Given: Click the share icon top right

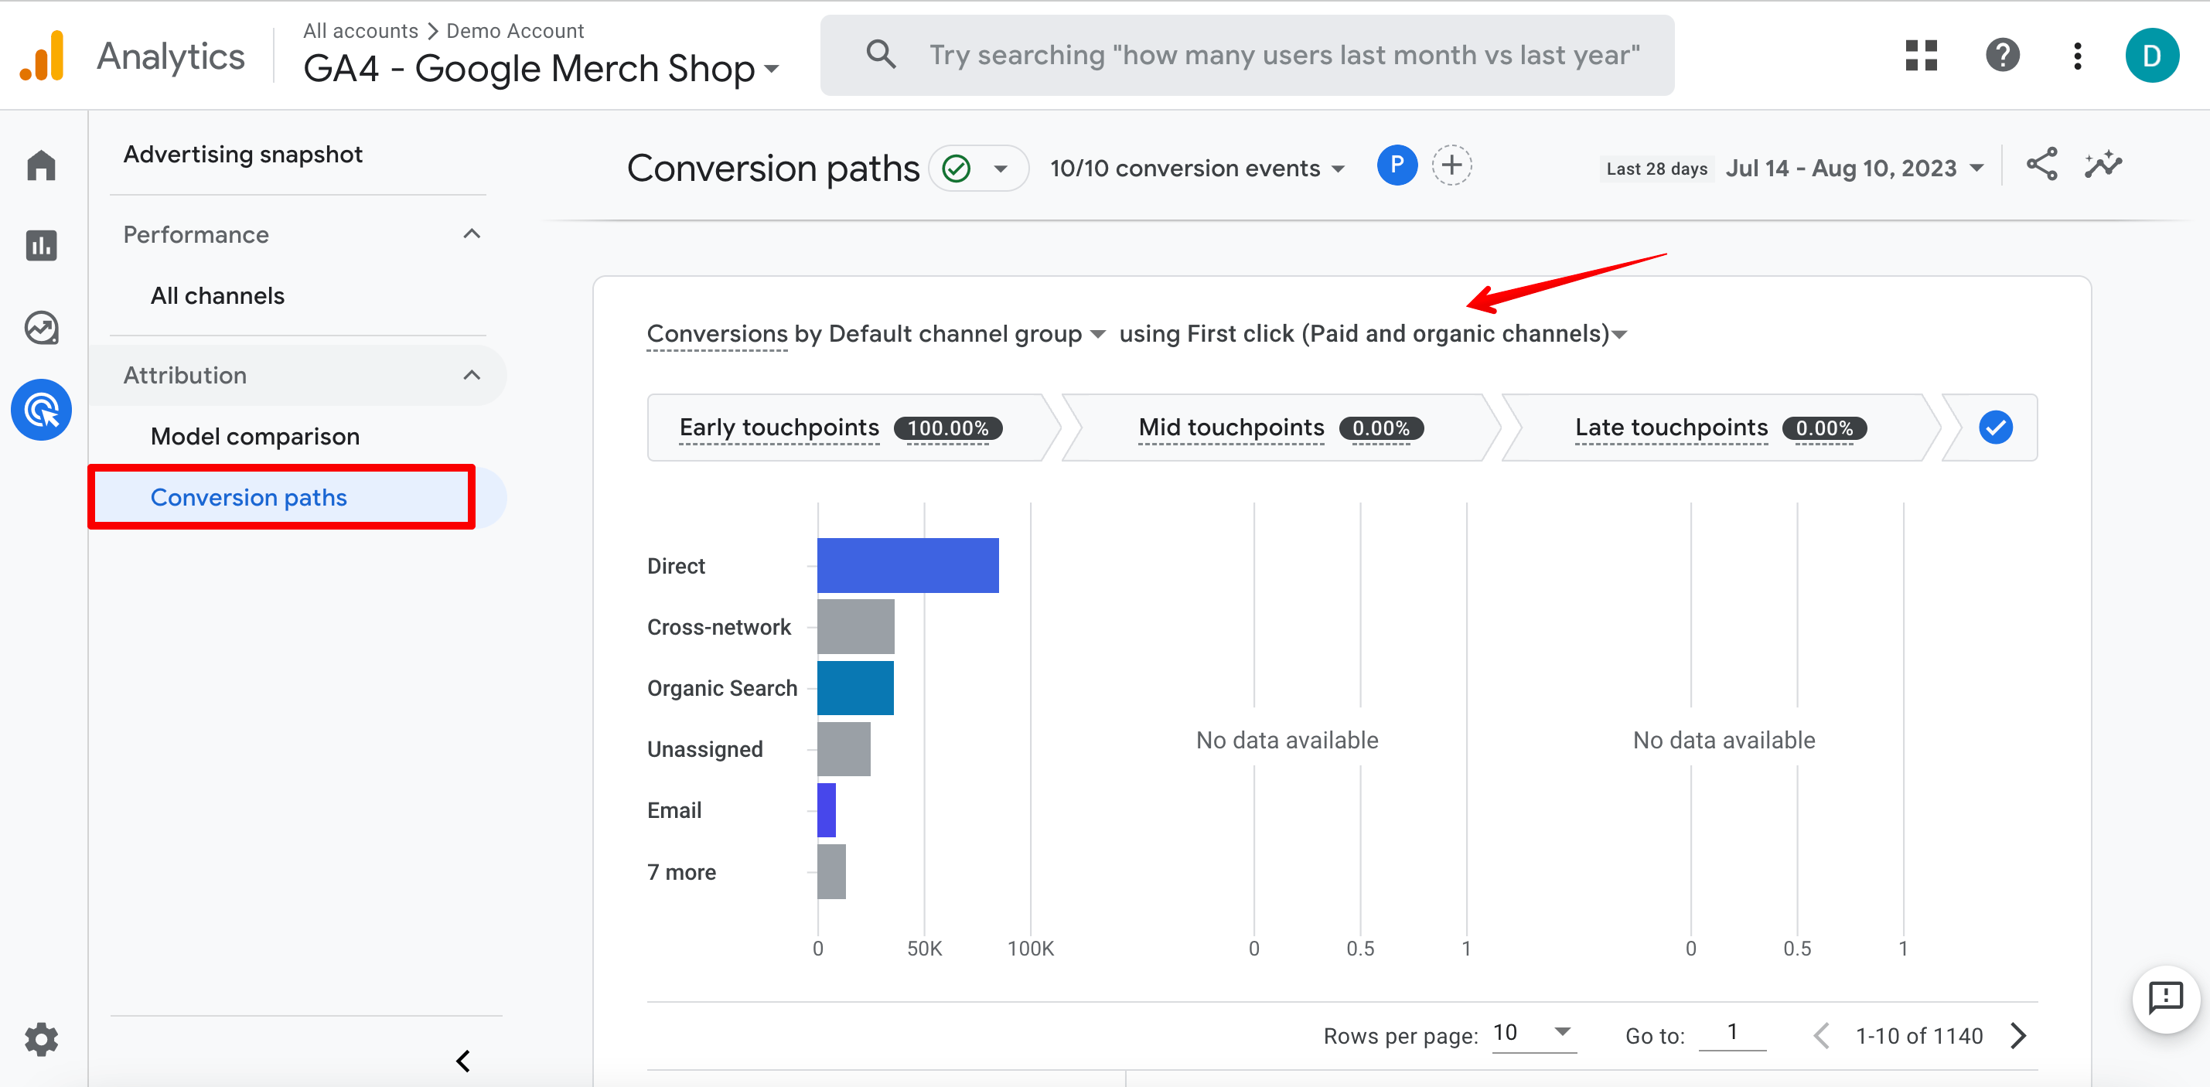Looking at the screenshot, I should [x=2045, y=165].
